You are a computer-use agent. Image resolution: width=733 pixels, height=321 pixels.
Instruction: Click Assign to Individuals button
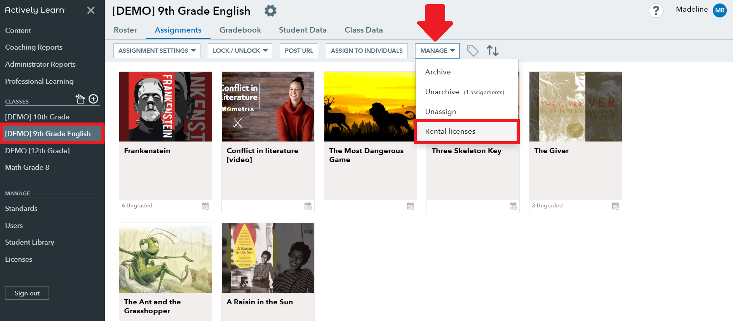tap(367, 51)
